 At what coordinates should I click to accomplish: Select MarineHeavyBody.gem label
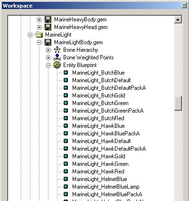pos(80,19)
